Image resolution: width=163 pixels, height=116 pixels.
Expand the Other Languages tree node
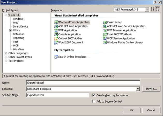point(6,53)
